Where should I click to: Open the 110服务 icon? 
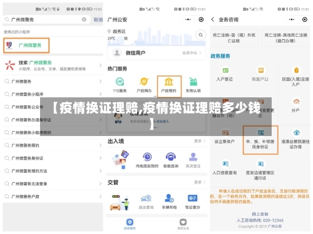(120, 82)
